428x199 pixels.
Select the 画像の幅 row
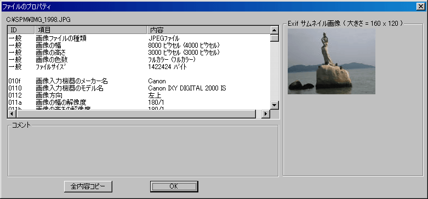coord(139,46)
